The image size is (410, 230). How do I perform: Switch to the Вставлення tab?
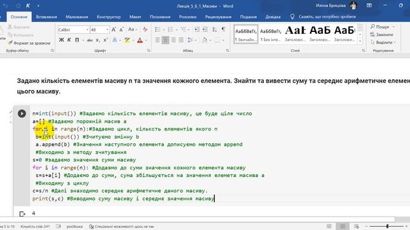click(x=46, y=17)
